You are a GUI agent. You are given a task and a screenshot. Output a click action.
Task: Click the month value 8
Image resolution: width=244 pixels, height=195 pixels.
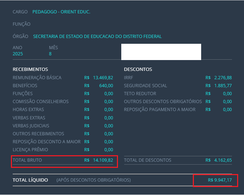coord(50,54)
